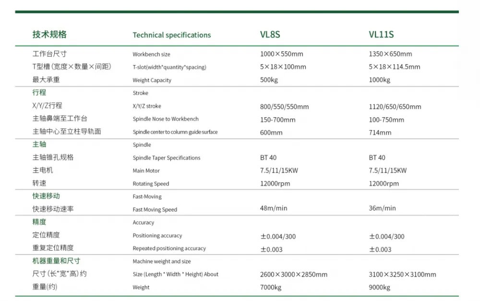The image size is (480, 301).
Task: Click the '定位精度' row label
Action: click(46, 235)
